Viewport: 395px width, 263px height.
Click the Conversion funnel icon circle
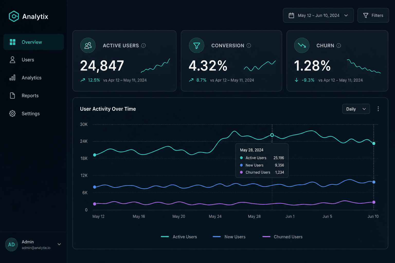[x=196, y=45]
